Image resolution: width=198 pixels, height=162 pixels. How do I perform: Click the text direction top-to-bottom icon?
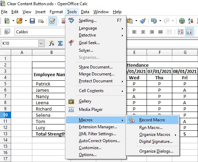tap(181, 32)
